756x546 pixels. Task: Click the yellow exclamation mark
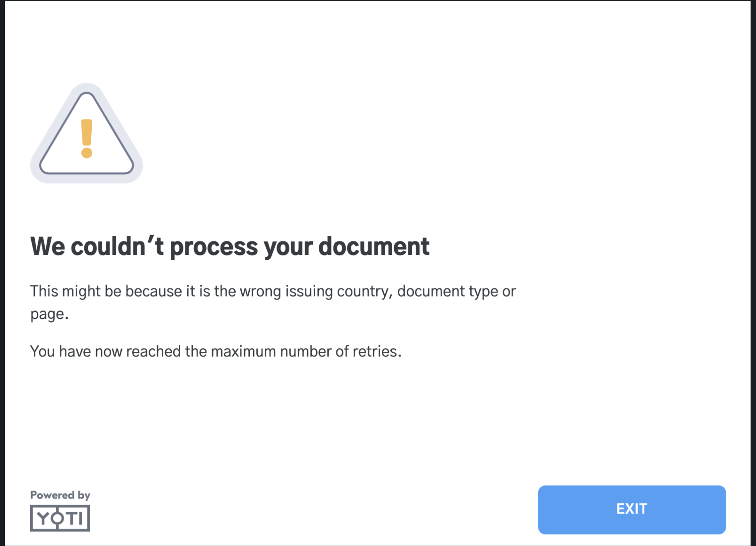click(x=87, y=138)
